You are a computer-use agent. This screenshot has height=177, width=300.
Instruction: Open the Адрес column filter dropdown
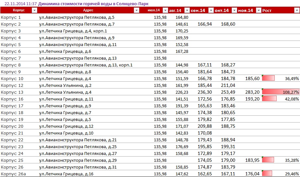[x=136, y=10]
